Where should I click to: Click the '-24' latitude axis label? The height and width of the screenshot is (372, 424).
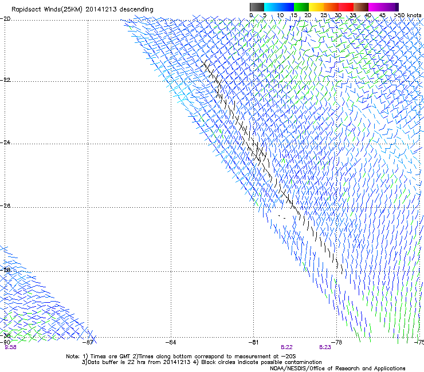point(5,143)
